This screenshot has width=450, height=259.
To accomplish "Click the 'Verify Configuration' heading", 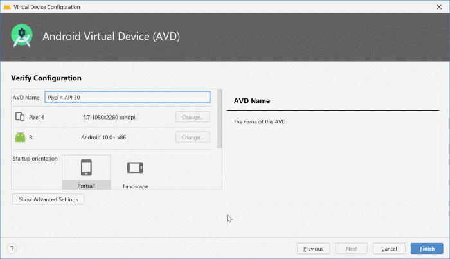I will click(46, 78).
